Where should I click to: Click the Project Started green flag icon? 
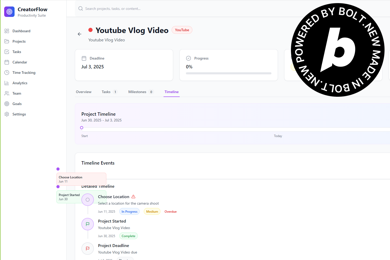(88, 224)
